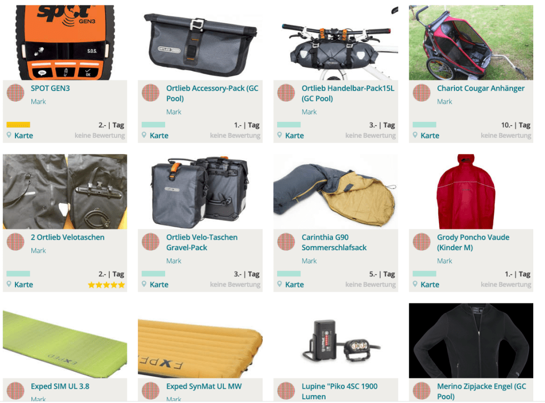545x403 pixels.
Task: Open the Ortlieb Accessory-Pack (GC Pool) listing title
Action: 212,94
